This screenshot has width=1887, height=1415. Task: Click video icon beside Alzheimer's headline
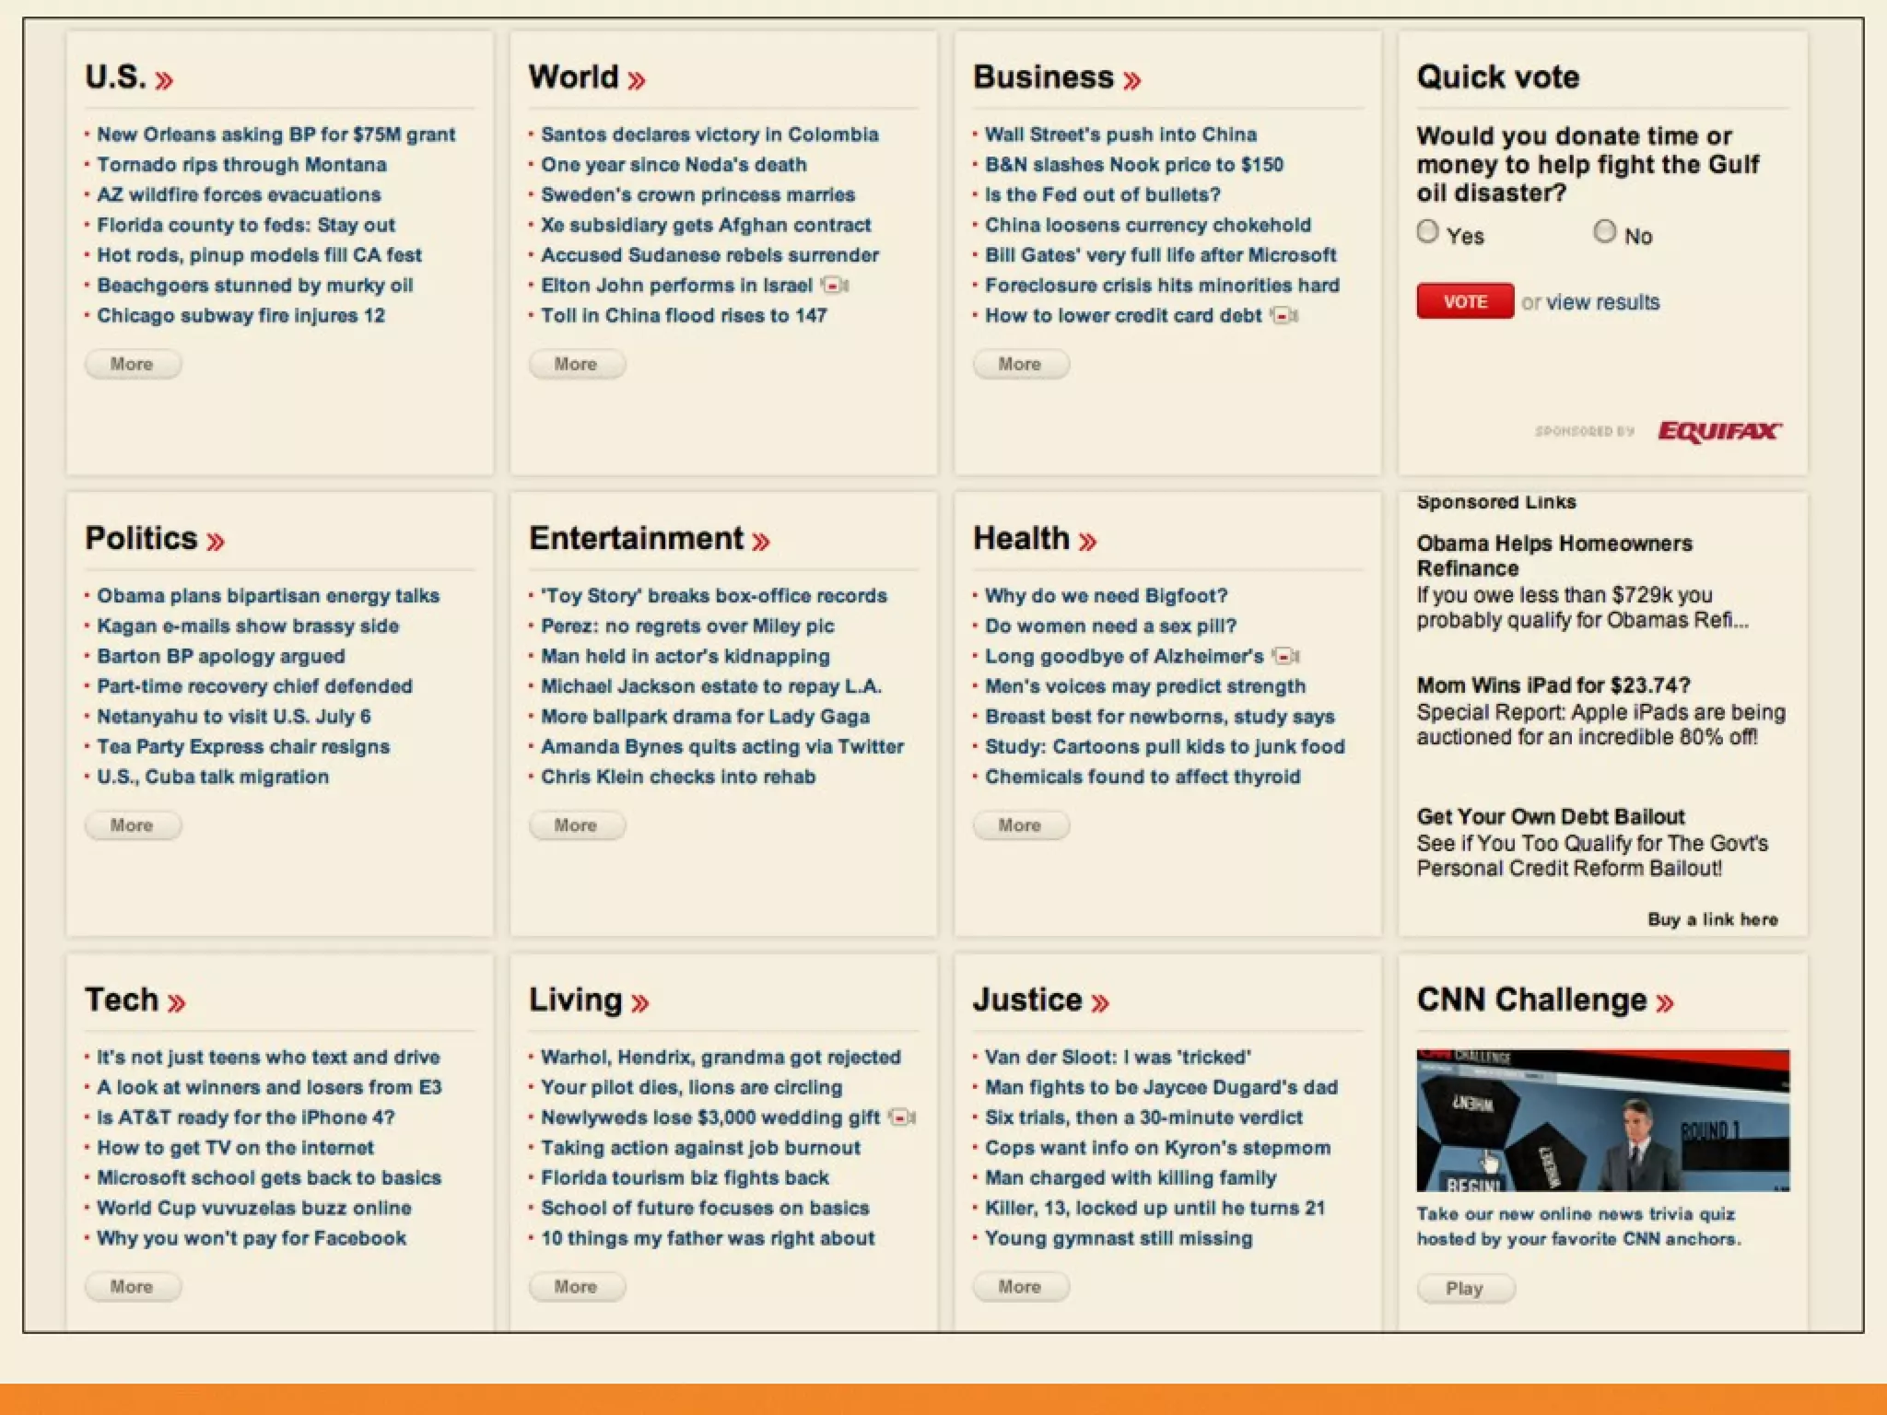click(x=1285, y=657)
